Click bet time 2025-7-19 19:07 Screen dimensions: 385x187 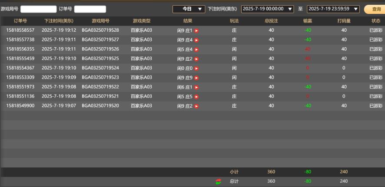click(59, 105)
